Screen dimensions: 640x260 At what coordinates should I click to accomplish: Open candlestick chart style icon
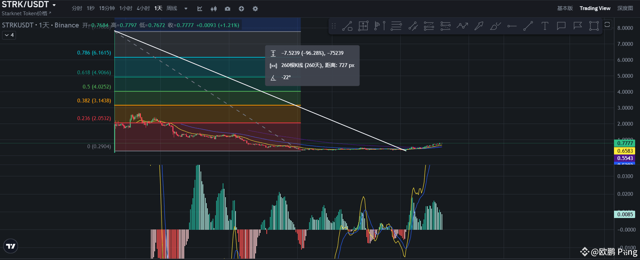(214, 9)
